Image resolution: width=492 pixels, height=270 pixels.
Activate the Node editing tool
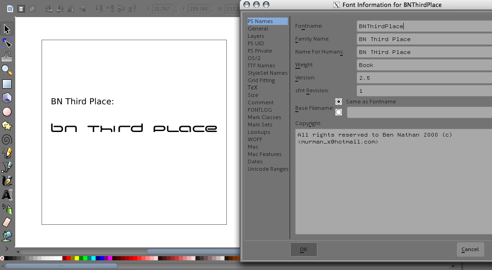point(6,42)
